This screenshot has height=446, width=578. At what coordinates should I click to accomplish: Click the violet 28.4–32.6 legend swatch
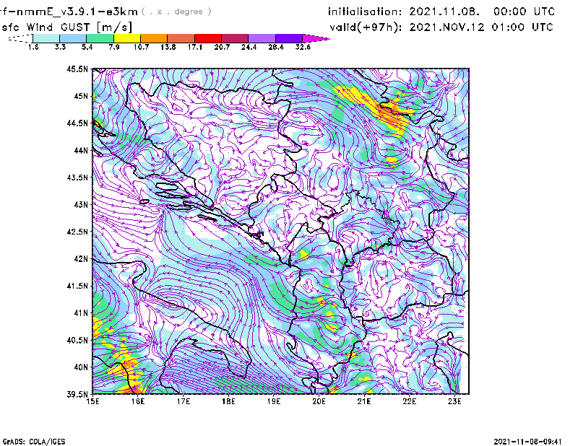pos(289,38)
